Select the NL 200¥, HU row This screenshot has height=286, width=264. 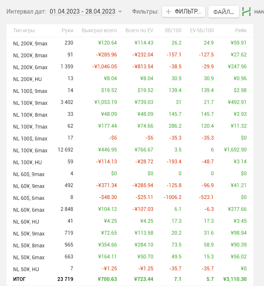pyautogui.click(x=130, y=79)
